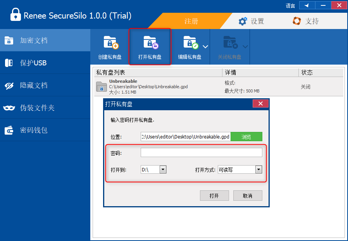Image resolution: width=348 pixels, height=241 pixels.
Task: Click the wallet icon for password wallet
Action: [x=9, y=130]
